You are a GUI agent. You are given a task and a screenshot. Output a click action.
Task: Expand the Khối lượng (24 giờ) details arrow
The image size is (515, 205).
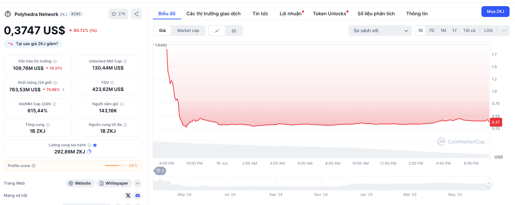pos(63,90)
